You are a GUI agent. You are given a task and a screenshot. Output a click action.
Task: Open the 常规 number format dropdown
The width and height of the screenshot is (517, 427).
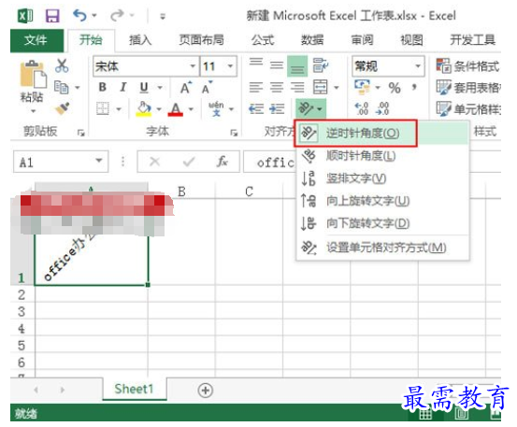[418, 66]
